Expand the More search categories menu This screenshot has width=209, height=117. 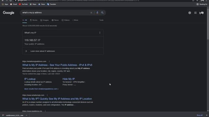pyautogui.click(x=75, y=20)
